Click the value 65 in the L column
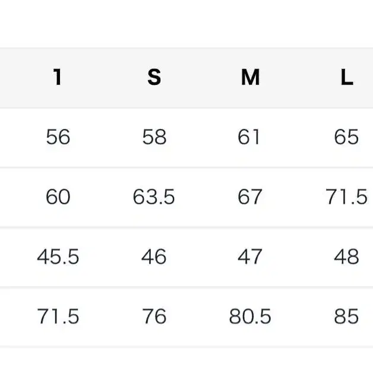373x373 pixels. [346, 137]
